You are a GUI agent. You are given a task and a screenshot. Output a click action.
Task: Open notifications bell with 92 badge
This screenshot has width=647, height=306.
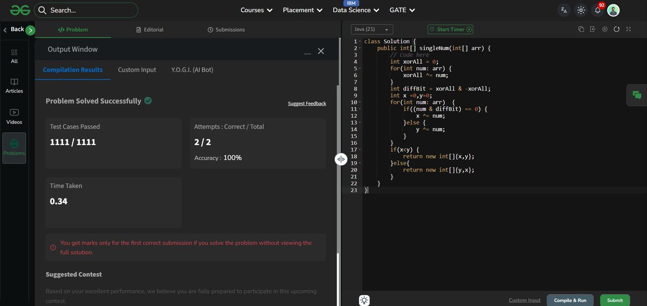point(597,10)
